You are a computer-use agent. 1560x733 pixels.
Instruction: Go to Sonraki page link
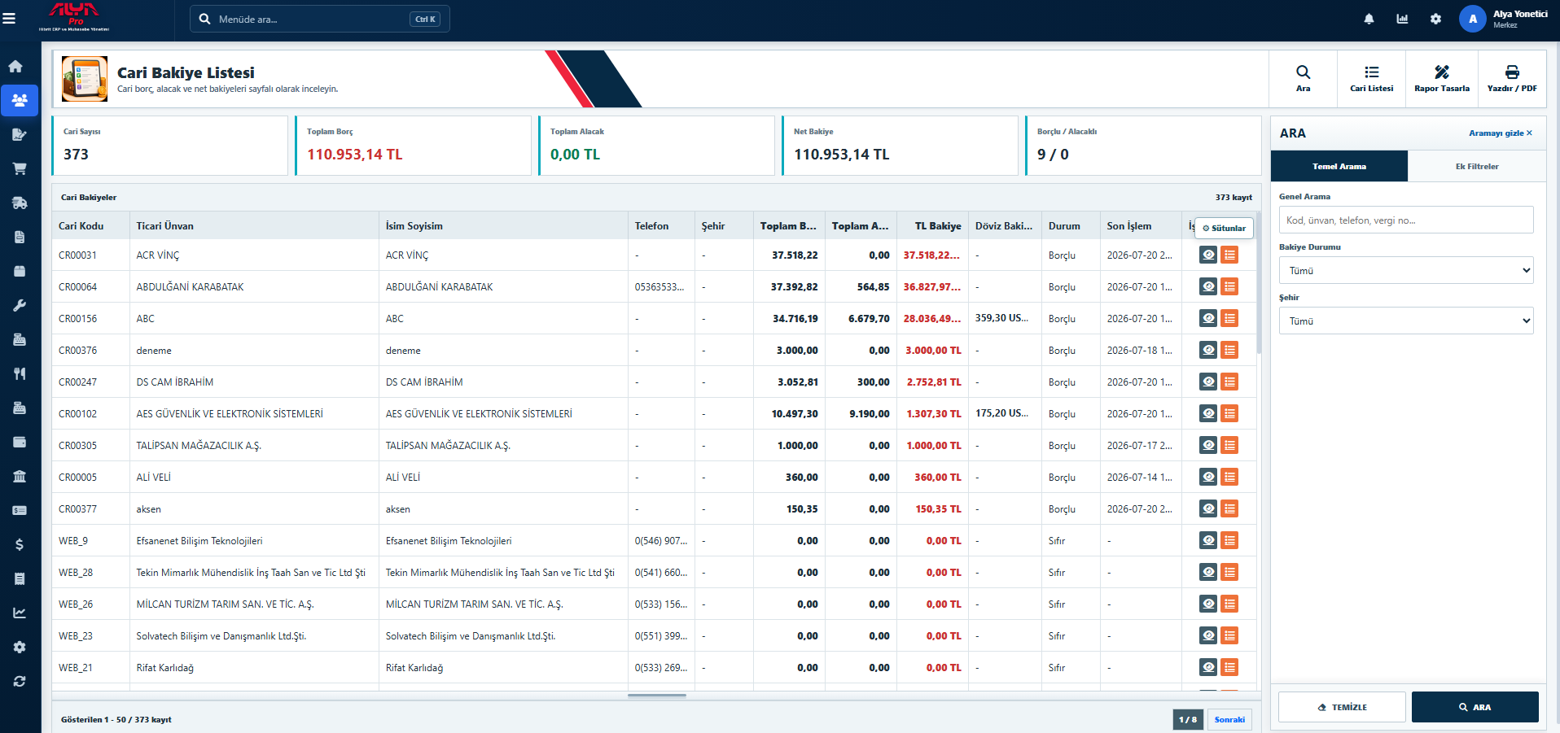(1229, 719)
